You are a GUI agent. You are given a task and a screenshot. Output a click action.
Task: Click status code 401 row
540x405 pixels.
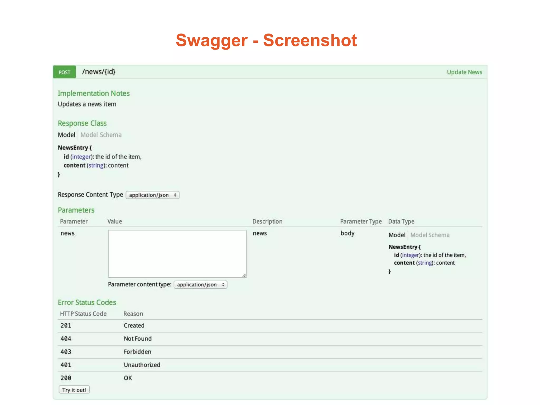pos(270,365)
